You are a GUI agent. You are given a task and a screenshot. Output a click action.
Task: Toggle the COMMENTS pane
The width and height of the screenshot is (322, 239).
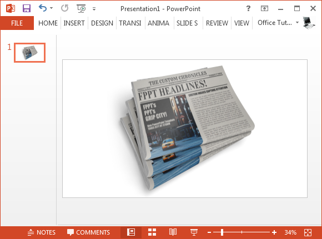click(x=88, y=232)
